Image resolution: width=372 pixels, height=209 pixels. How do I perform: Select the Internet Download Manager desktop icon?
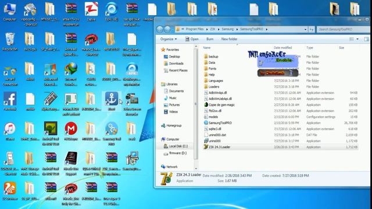71,74
